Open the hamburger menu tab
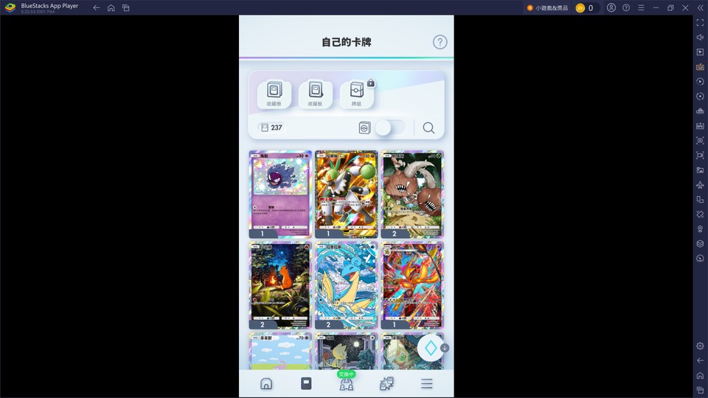Viewport: 708px width, 398px height. click(427, 383)
